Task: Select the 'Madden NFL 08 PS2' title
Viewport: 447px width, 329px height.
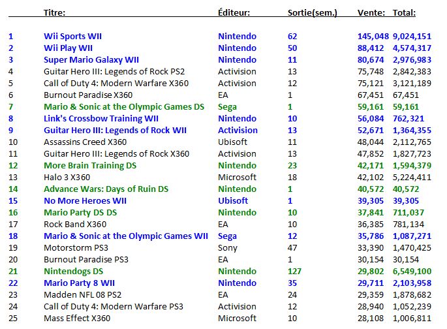Action: 82,295
